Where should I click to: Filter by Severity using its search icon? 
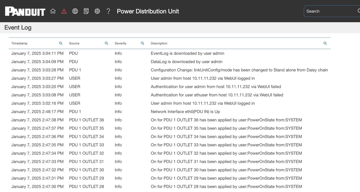pyautogui.click(x=143, y=43)
